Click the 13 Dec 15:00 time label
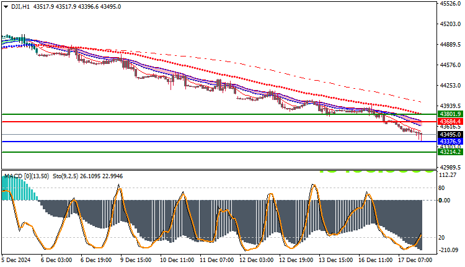This screenshot has height=267, width=465. (x=336, y=260)
